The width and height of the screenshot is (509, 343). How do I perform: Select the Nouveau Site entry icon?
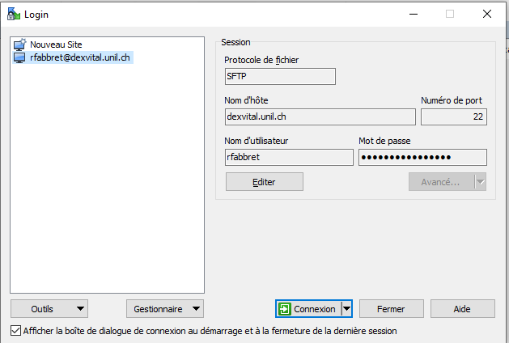[20, 44]
